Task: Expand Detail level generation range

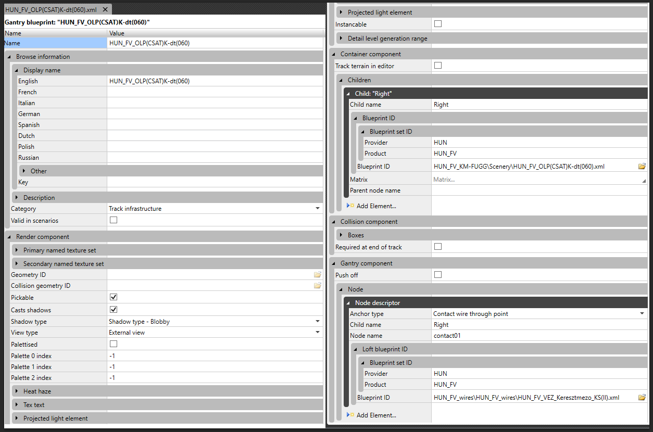Action: tap(342, 39)
